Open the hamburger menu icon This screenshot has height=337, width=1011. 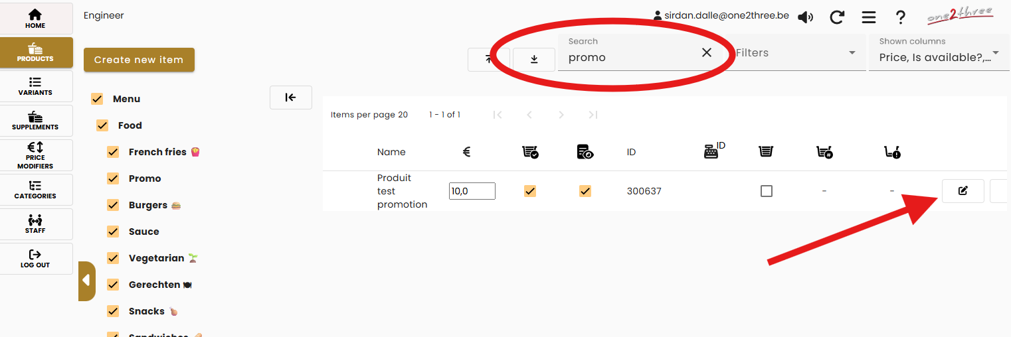click(x=868, y=17)
